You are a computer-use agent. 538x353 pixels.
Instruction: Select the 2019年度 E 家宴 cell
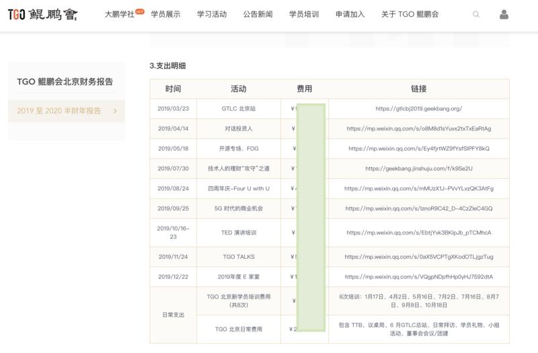tap(239, 276)
